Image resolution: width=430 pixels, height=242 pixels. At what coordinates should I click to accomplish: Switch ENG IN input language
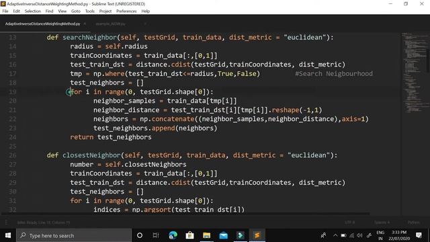point(380,235)
